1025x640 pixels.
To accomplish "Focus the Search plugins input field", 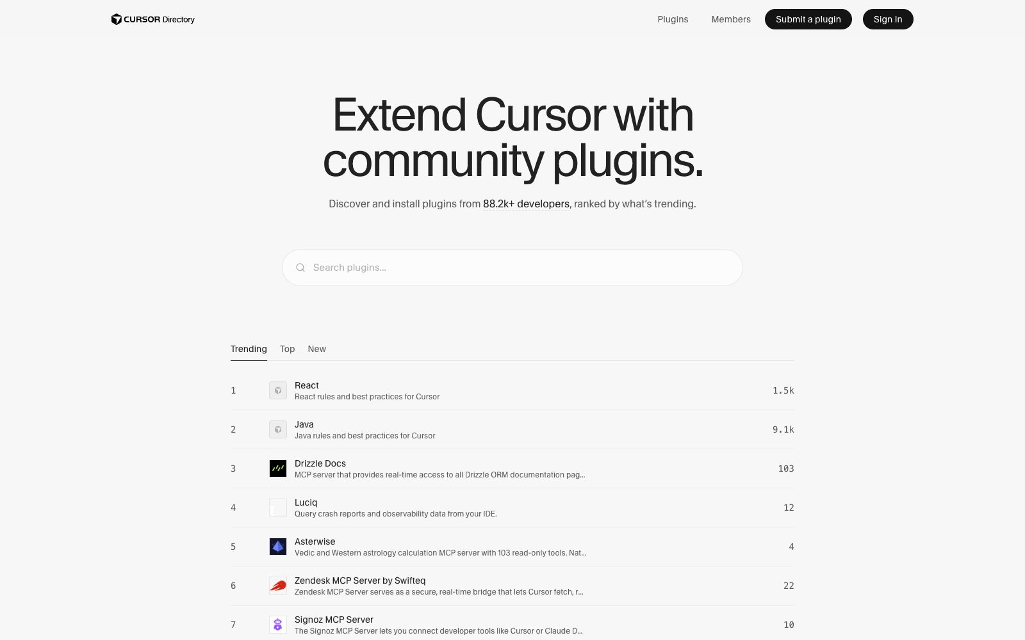I will coord(512,268).
